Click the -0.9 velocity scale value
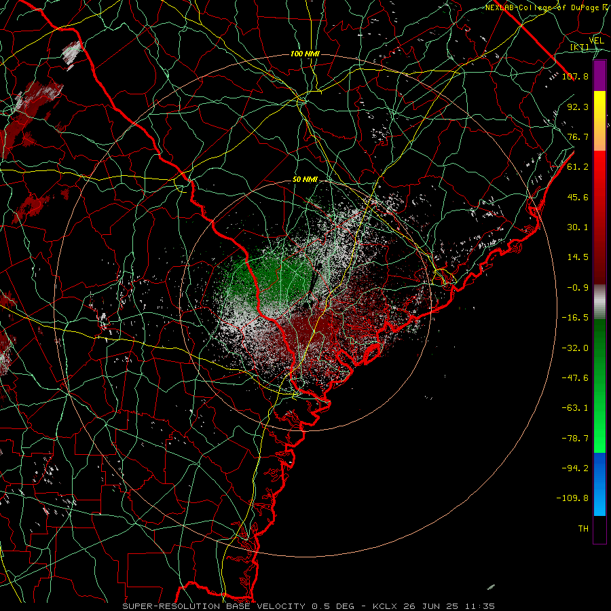Screen dimensions: 611x611 tap(578, 288)
